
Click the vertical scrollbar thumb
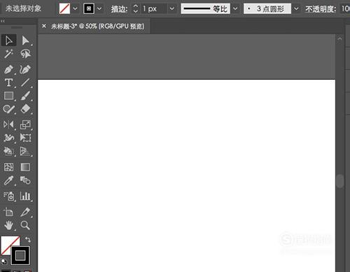tap(340, 181)
